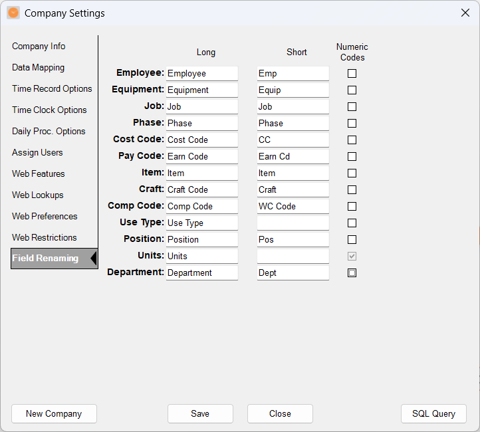Select Web Restrictions in sidebar
Viewport: 480px width, 432px height.
[45, 237]
